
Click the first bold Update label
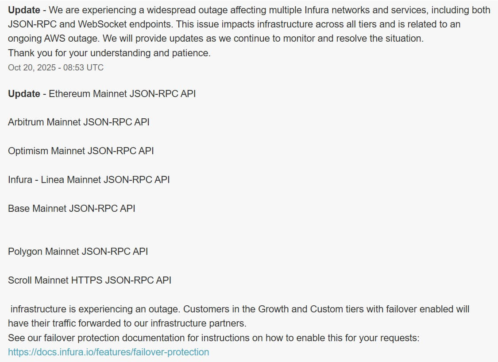24,10
